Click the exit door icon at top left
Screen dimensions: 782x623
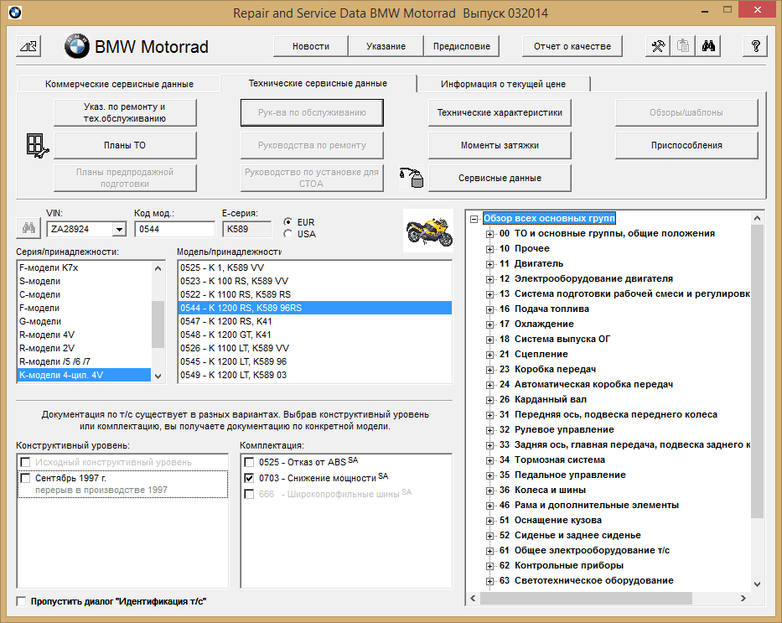[28, 47]
